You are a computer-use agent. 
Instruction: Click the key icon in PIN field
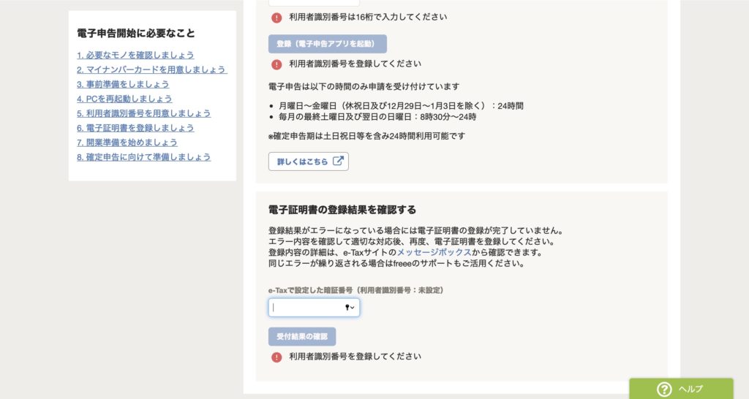(x=347, y=308)
